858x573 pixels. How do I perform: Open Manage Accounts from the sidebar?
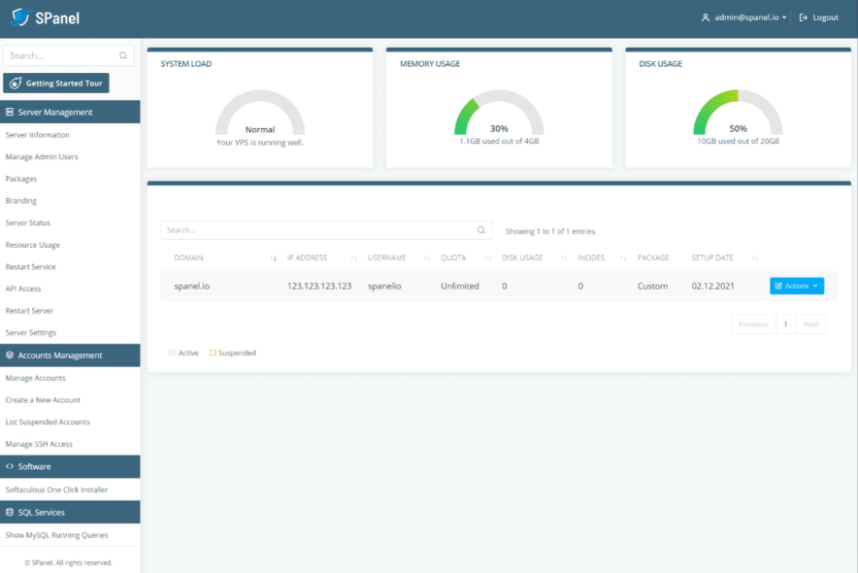click(34, 378)
